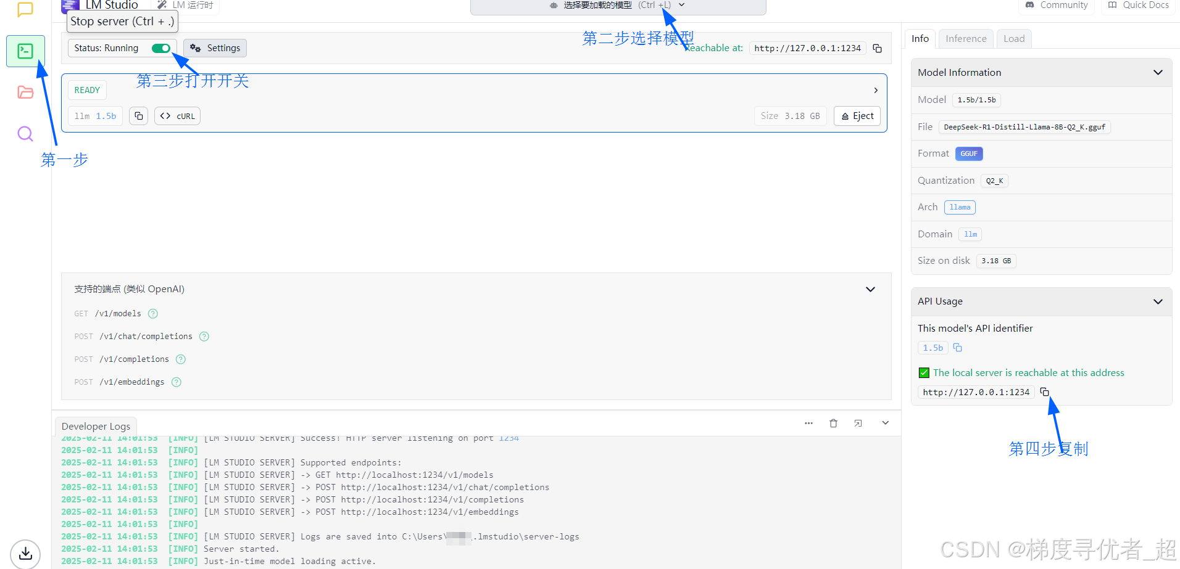The width and height of the screenshot is (1180, 569).
Task: Click the LM Studio app logo
Action: (x=70, y=6)
